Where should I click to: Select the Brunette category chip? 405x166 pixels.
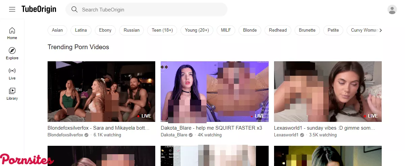coord(307,30)
